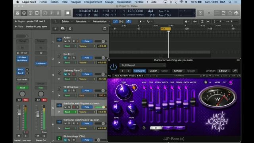Screen dimensions: 254x143
Task: Enable AMP mode in JJP-Bass
Action: [x=168, y=128]
